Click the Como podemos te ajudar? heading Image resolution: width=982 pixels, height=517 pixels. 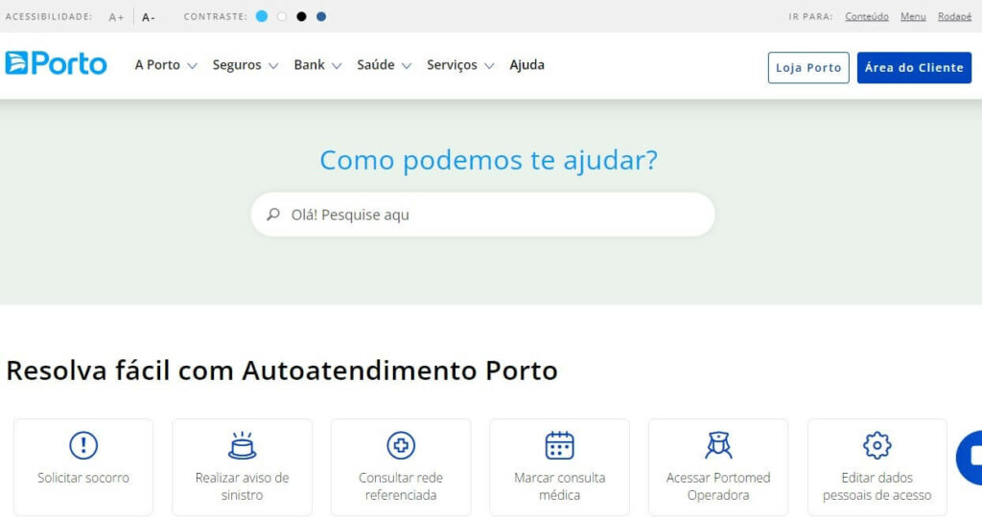click(x=488, y=160)
